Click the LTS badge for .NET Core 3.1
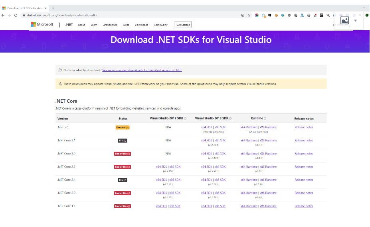 [x=123, y=141]
